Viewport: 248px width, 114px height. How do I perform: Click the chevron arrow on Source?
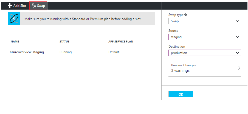tap(237, 37)
